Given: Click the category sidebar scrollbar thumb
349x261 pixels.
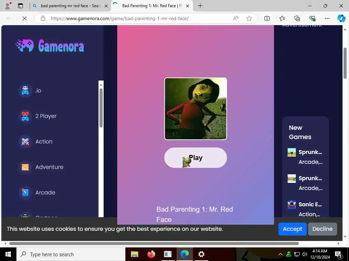Looking at the screenshot, I should point(101,108).
